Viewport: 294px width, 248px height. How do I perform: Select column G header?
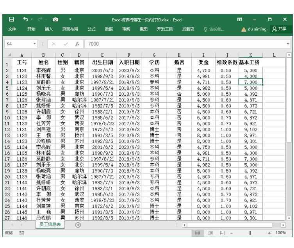point(154,55)
